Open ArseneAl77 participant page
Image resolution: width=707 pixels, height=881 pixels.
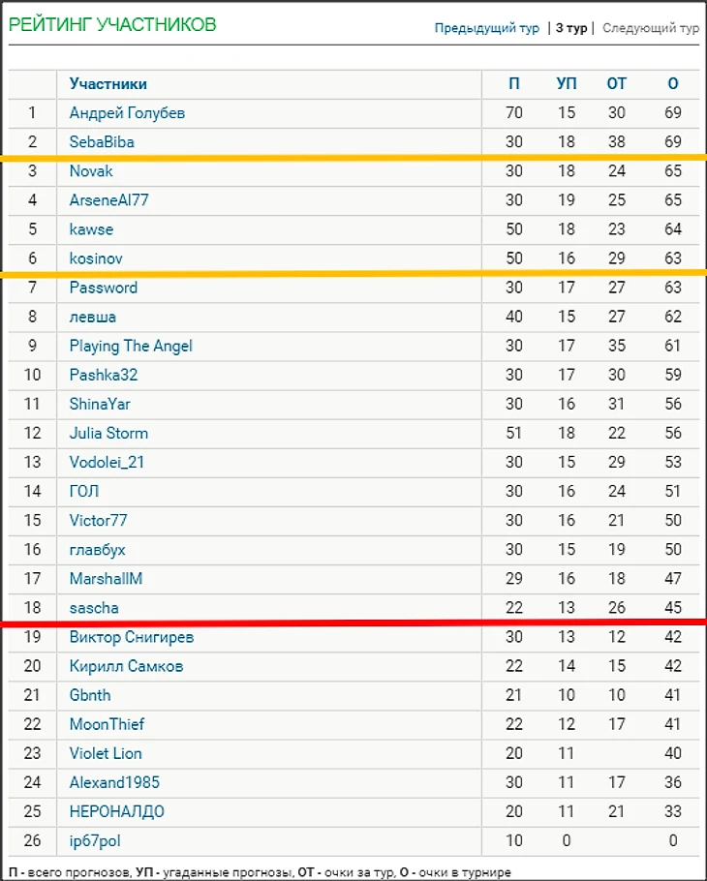108,200
